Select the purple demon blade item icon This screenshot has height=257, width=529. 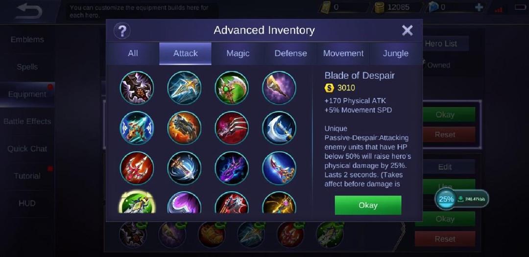(231, 168)
